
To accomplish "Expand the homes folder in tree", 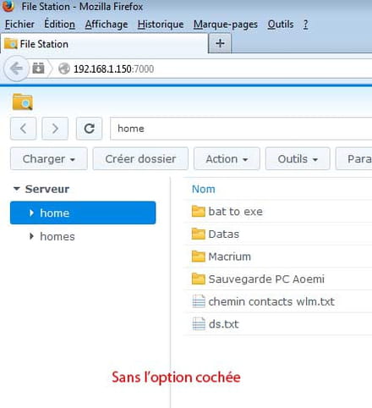I will [x=31, y=236].
